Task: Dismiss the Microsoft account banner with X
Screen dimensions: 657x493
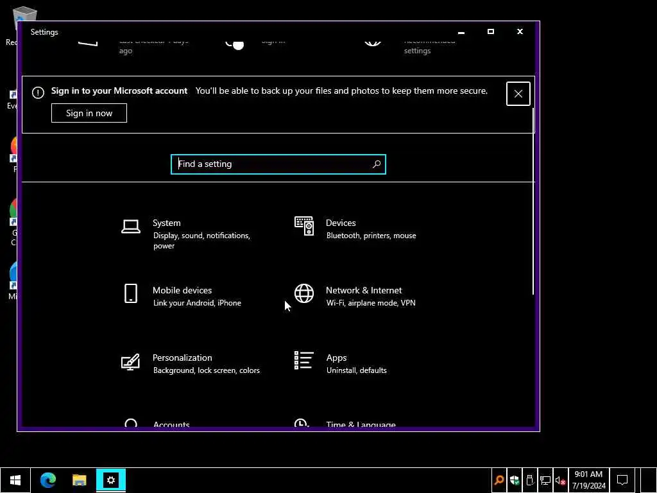Action: coord(518,94)
